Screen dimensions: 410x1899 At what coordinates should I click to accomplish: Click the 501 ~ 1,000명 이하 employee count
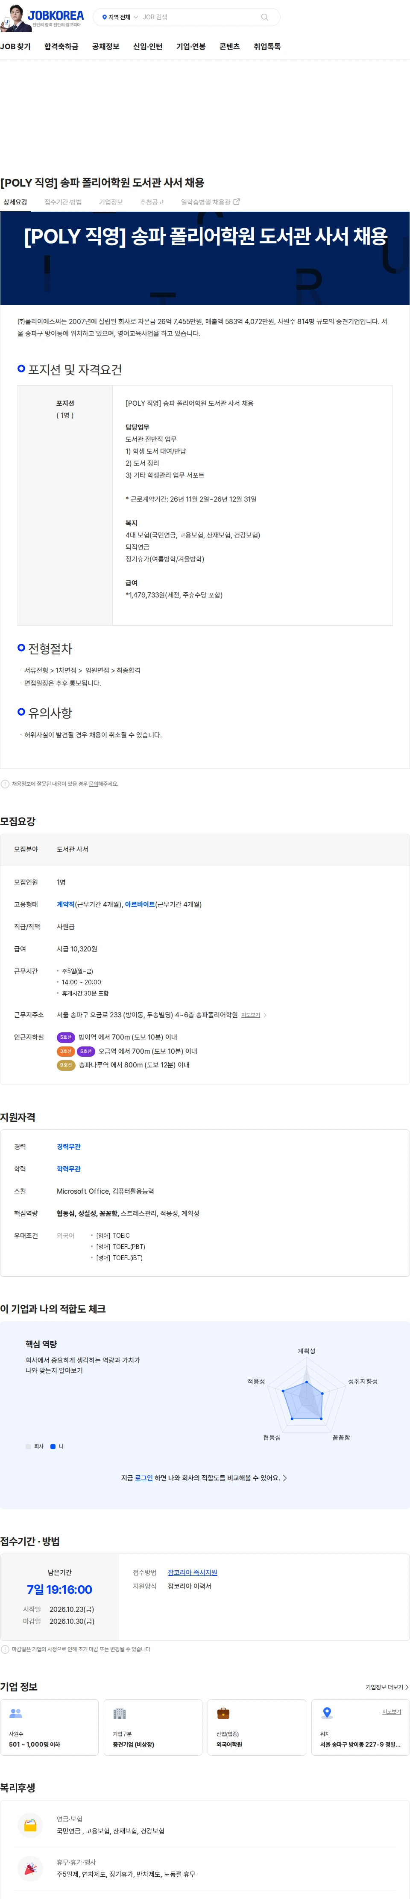pos(35,1744)
